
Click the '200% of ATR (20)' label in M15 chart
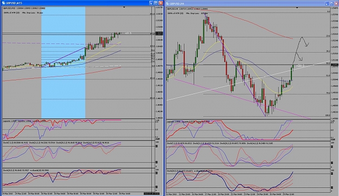click(x=11, y=13)
